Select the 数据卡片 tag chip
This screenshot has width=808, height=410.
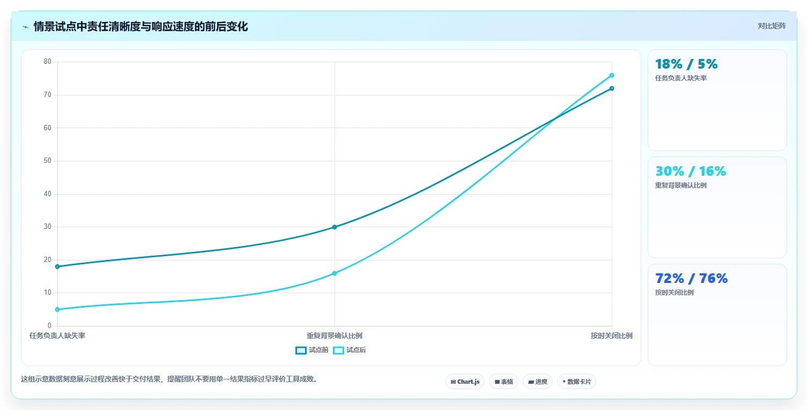(x=576, y=382)
